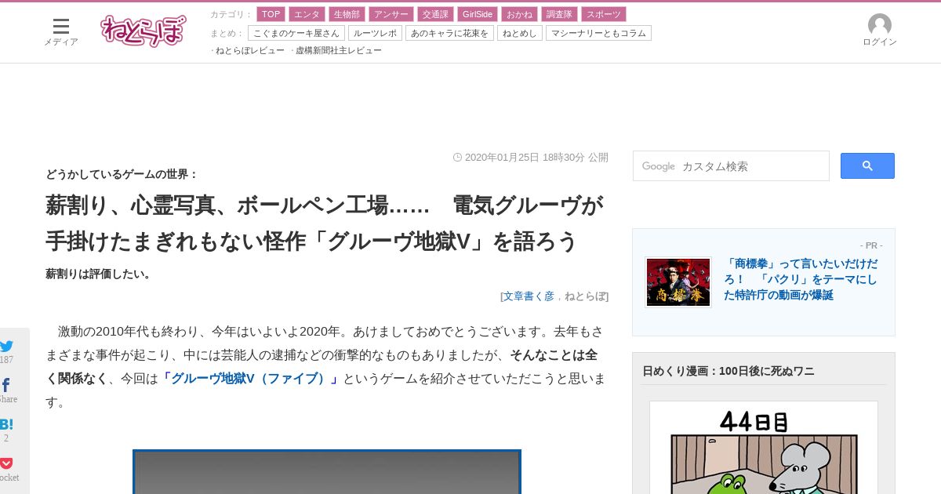Screen dimensions: 941x494
Task: Open the グルーヴ地獄V（ファイブ） article link
Action: click(x=249, y=379)
